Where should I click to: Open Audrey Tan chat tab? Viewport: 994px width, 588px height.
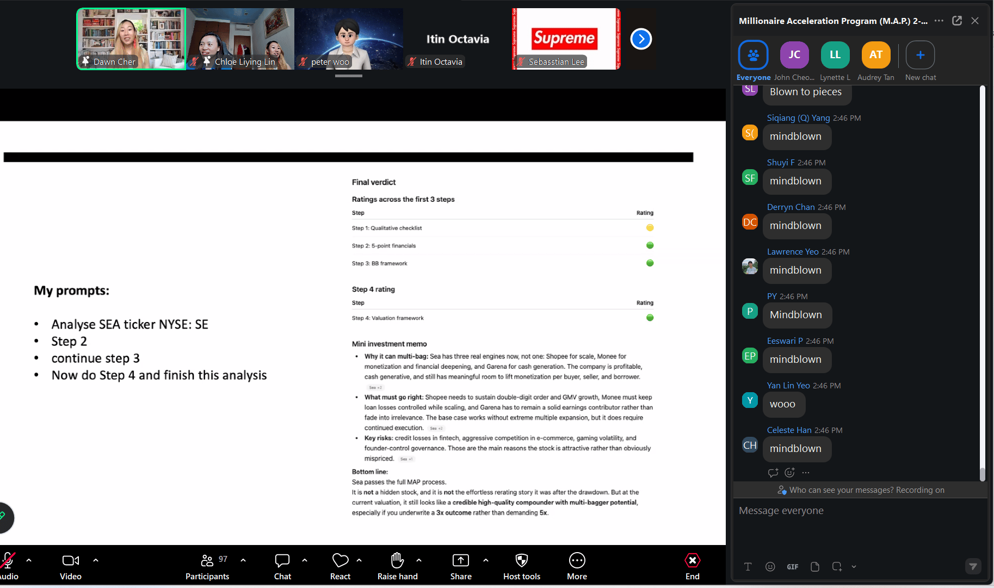coord(876,61)
